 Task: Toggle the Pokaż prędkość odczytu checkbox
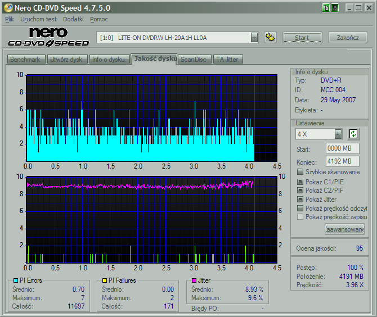tap(300, 208)
